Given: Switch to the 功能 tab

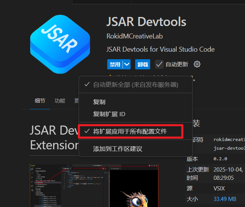Looking at the screenshot, I should click(60, 101).
